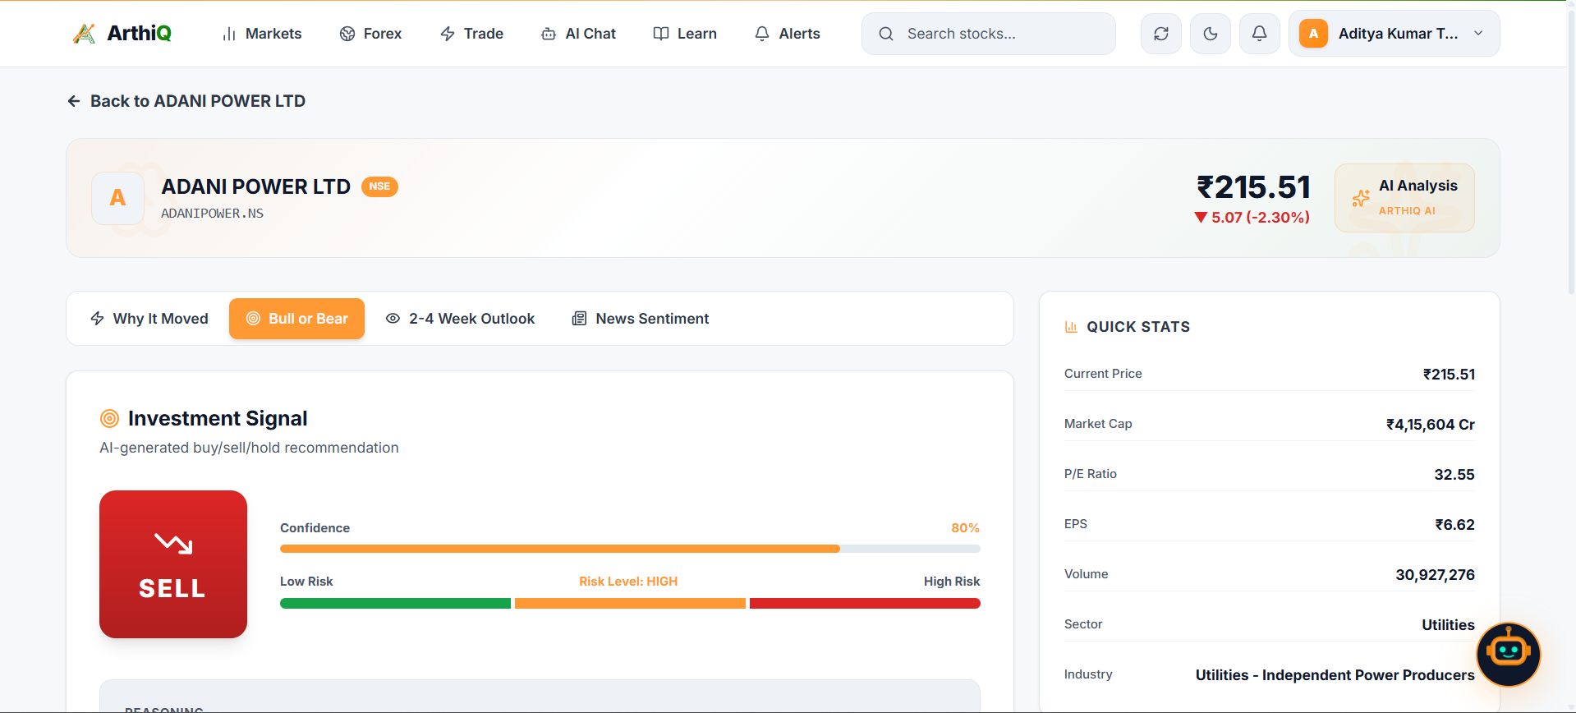Open AI Chat from the navigation
Viewport: 1576px width, 713px height.
(578, 34)
